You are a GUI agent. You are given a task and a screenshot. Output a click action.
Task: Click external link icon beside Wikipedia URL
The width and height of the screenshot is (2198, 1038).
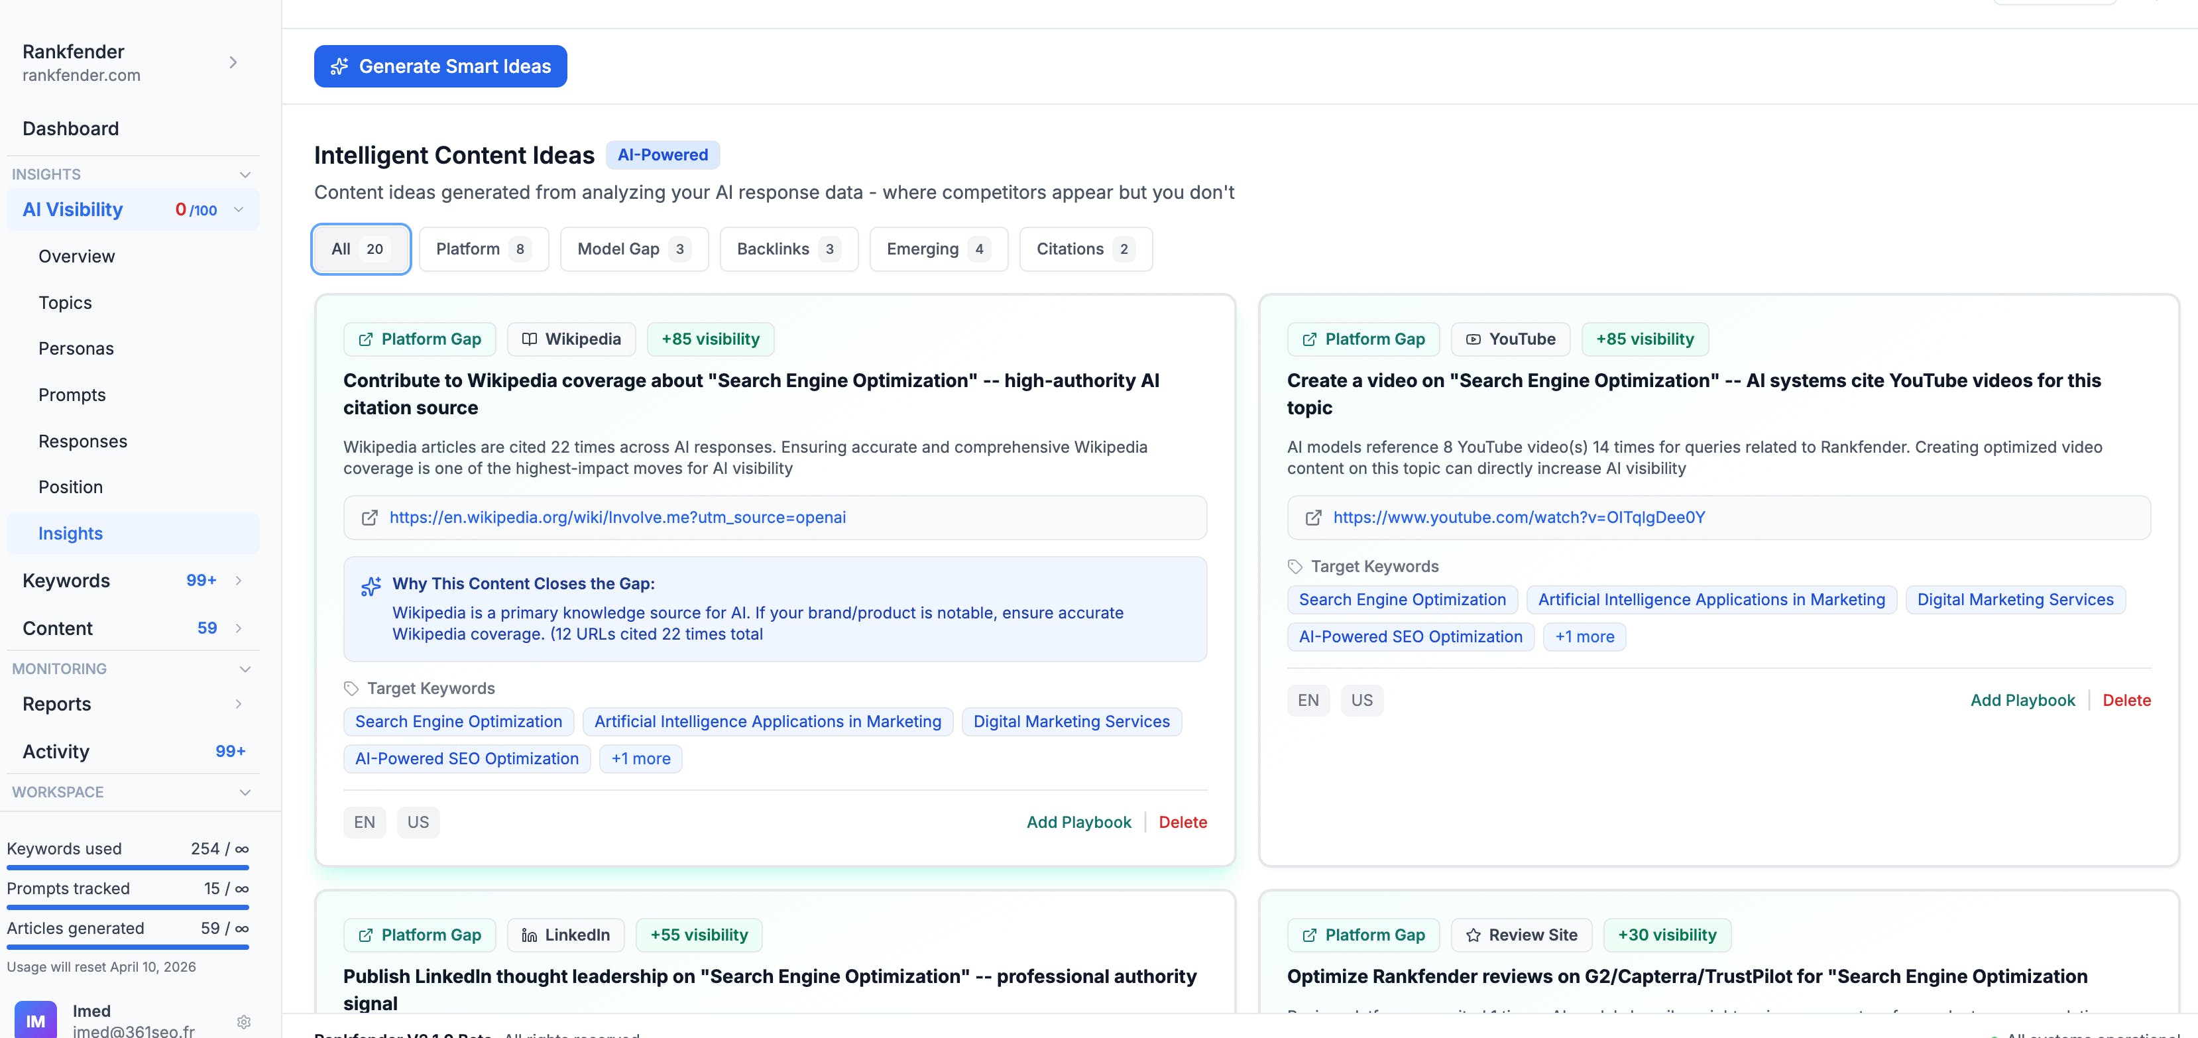click(x=369, y=518)
